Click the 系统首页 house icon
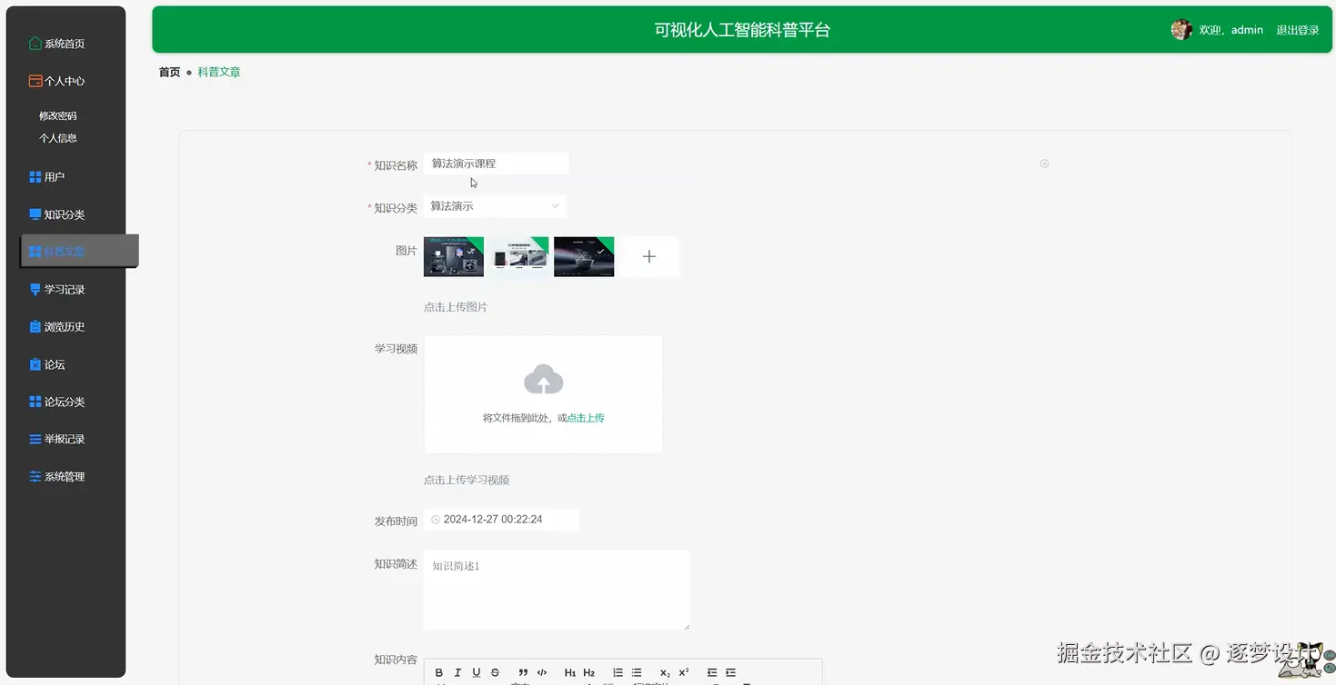 coord(35,43)
